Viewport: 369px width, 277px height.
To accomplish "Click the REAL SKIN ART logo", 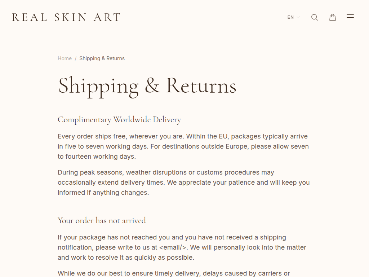I will 66,17.
